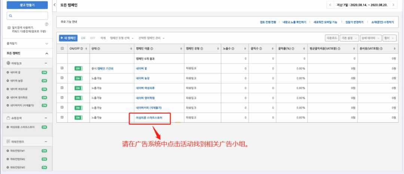This screenshot has height=174, width=404.
Task: Collapse the 파워컨텐츠 group with minus
Action: click(x=46, y=142)
